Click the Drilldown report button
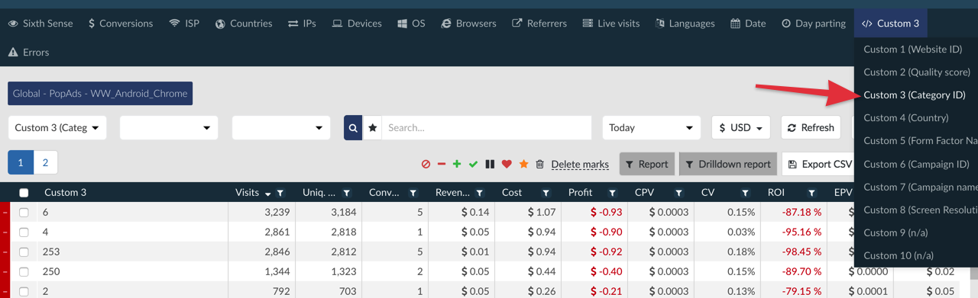Image resolution: width=978 pixels, height=298 pixels. (727, 164)
